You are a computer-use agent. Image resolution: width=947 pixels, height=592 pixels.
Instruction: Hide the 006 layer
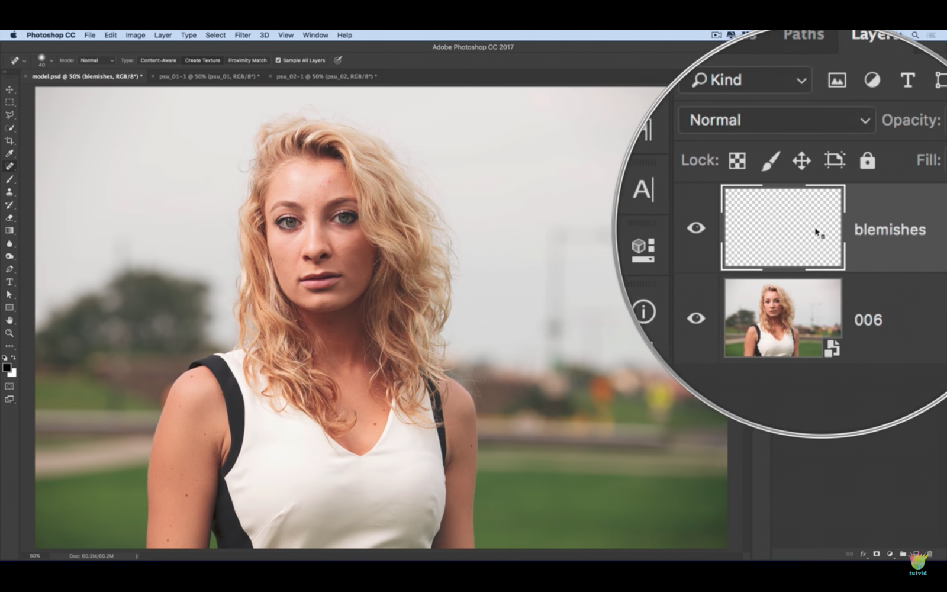click(x=696, y=318)
